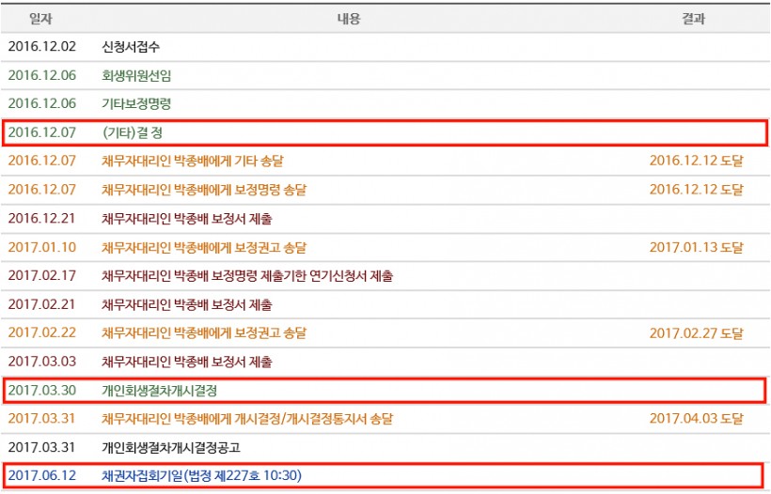The height and width of the screenshot is (494, 771).
Task: Click the date beside 회생위원선임
Action: point(42,75)
